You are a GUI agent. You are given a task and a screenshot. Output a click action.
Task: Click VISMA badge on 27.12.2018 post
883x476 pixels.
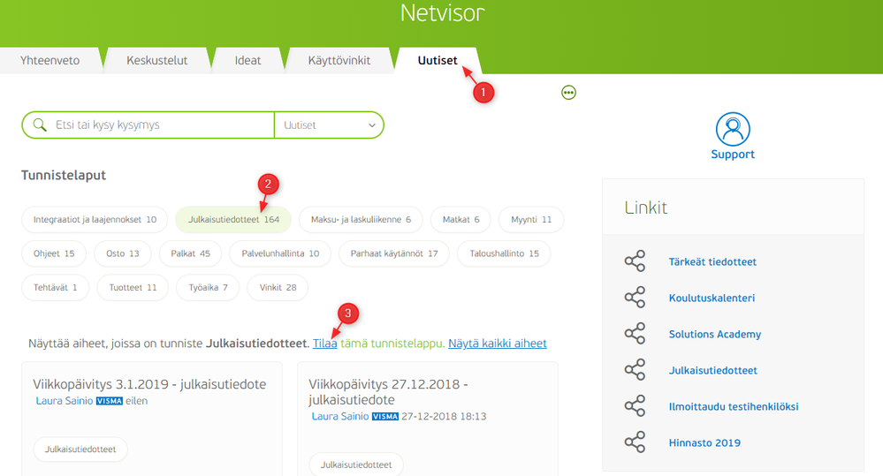(x=385, y=416)
